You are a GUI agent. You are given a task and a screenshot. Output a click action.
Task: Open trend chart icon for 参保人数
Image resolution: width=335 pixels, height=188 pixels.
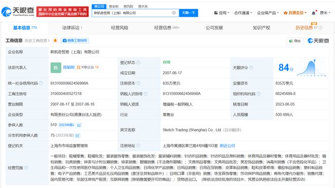[x=79, y=125]
